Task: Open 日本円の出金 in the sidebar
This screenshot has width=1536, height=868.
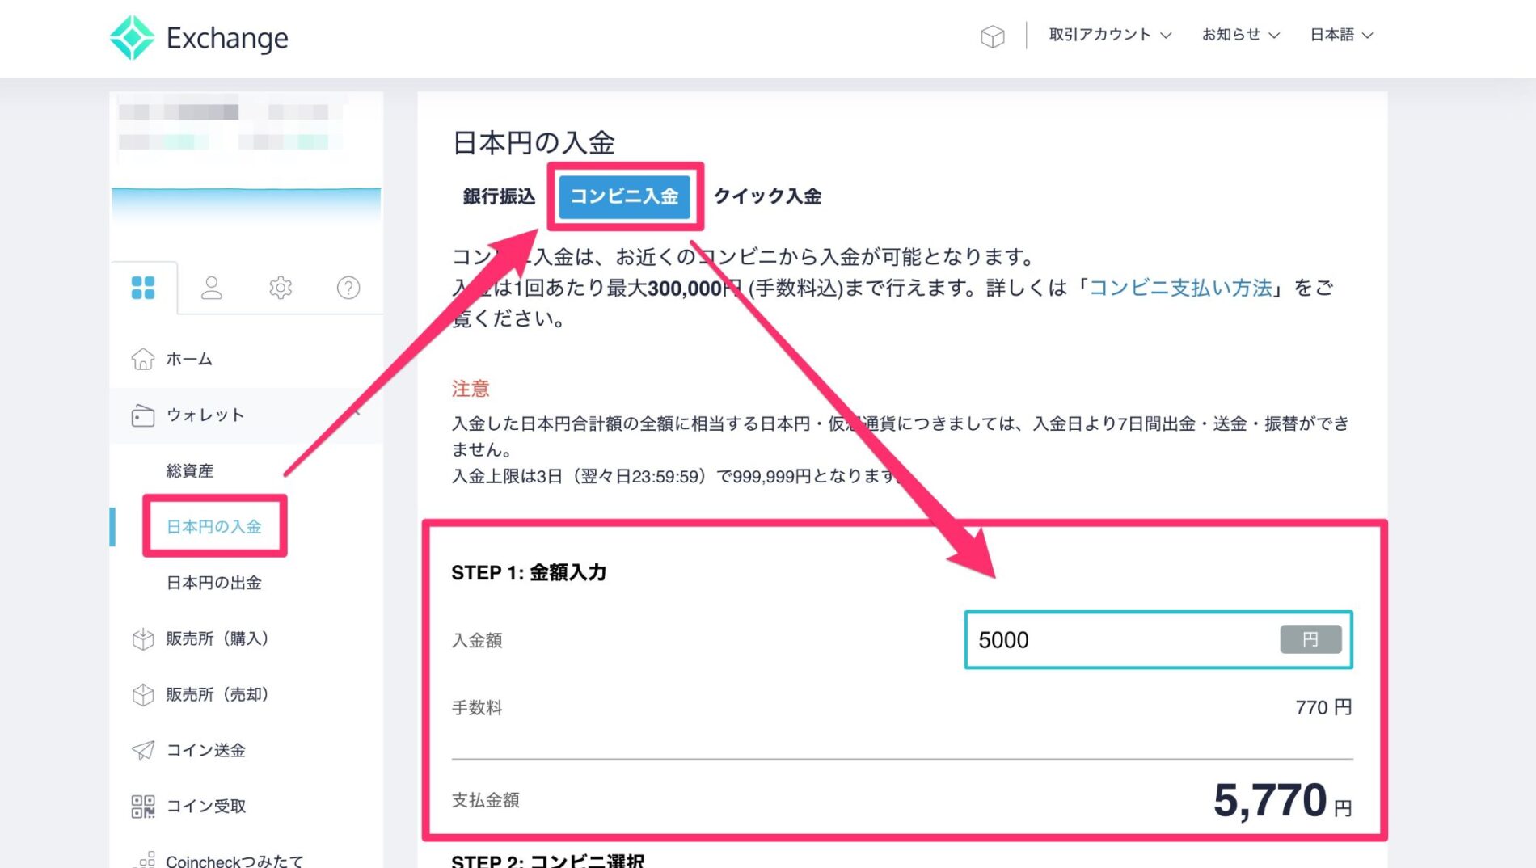Action: click(x=214, y=583)
